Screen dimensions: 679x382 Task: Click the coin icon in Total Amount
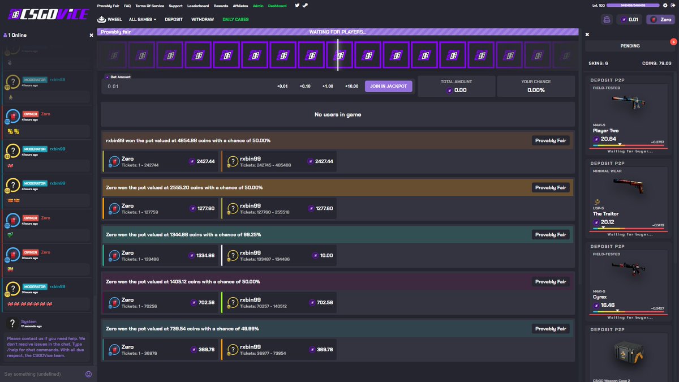point(449,90)
